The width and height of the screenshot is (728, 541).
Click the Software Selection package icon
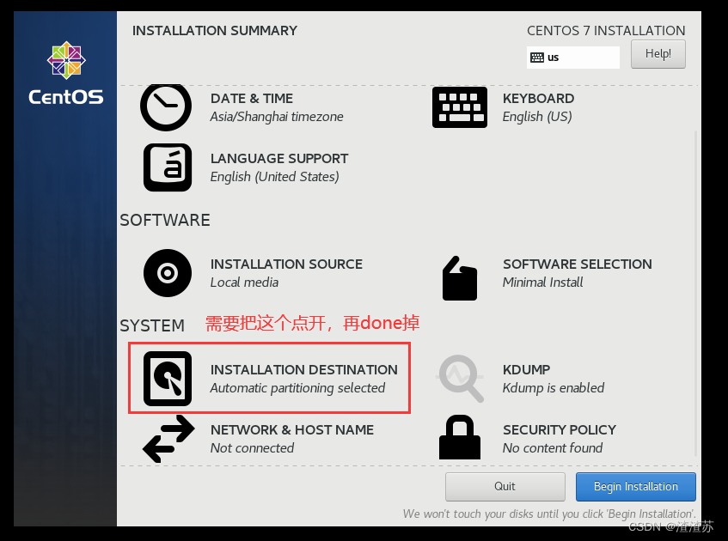point(460,278)
